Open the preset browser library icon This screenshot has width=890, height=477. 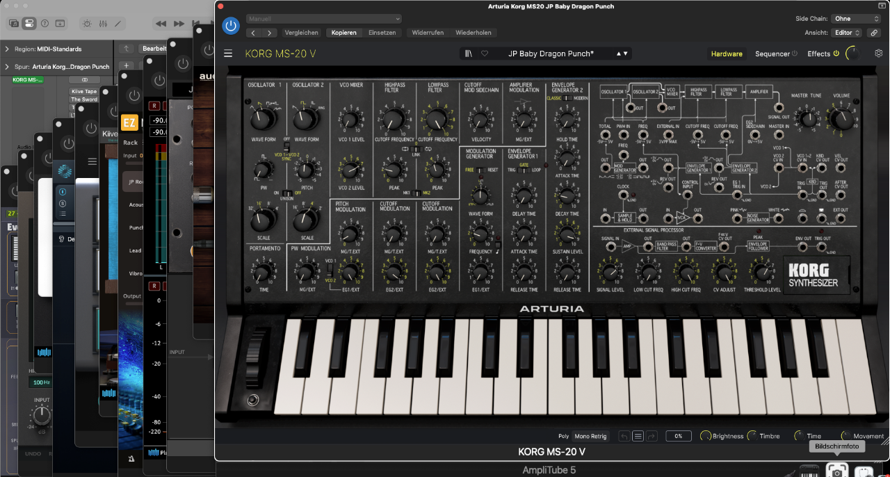pyautogui.click(x=469, y=54)
